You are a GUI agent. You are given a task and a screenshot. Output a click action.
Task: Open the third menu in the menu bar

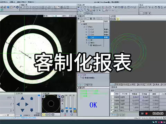[x=22, y=2]
